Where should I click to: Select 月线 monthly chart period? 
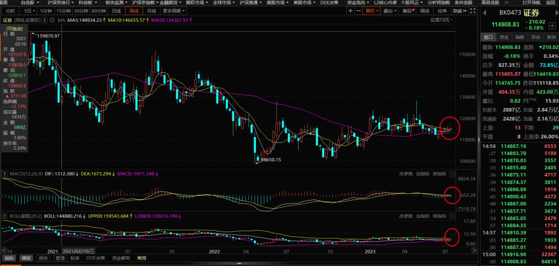151,11
